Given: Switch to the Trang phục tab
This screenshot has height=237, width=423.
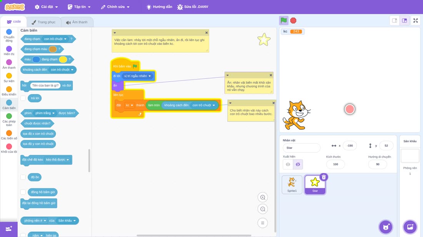Looking at the screenshot, I should coord(43,22).
